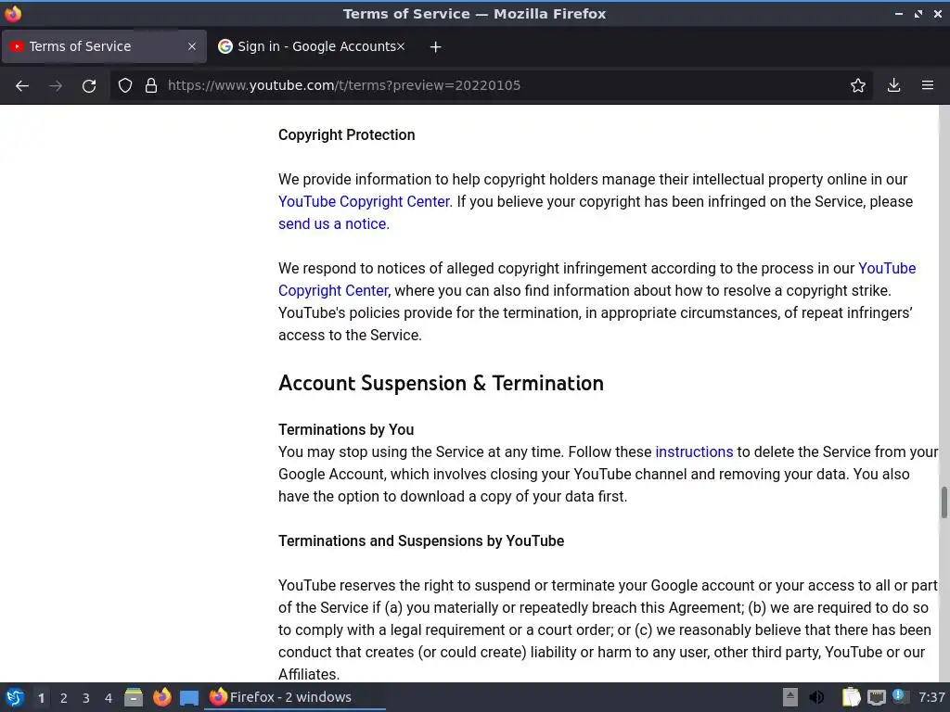Bookmark this page with the star
The width and height of the screenshot is (950, 712).
coord(858,85)
